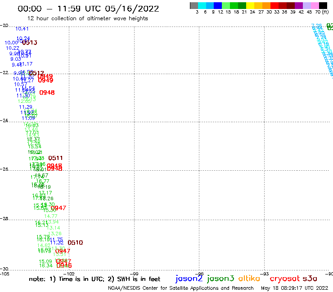The image size is (333, 292).
Task: Click the '0512' time stamp label
Action: (x=36, y=73)
